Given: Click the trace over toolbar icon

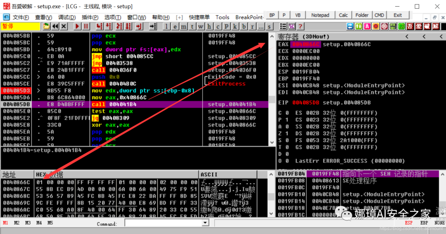Looking at the screenshot, I should click(128, 26).
